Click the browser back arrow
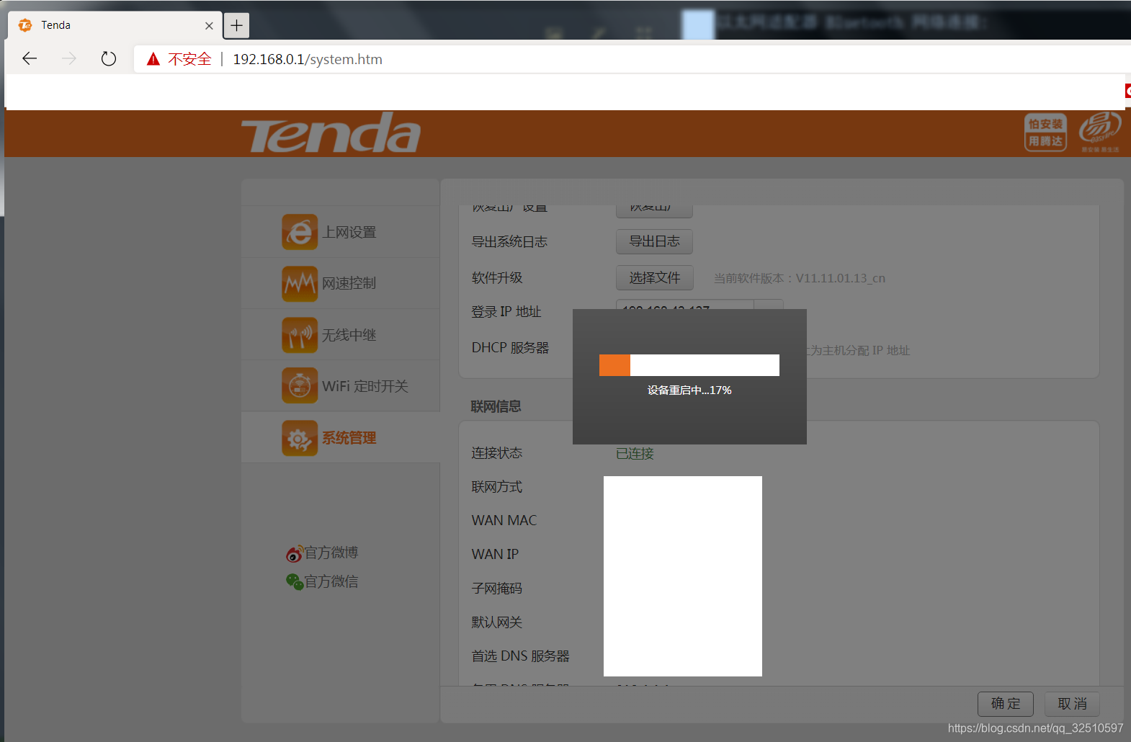Image resolution: width=1131 pixels, height=742 pixels. coord(30,58)
